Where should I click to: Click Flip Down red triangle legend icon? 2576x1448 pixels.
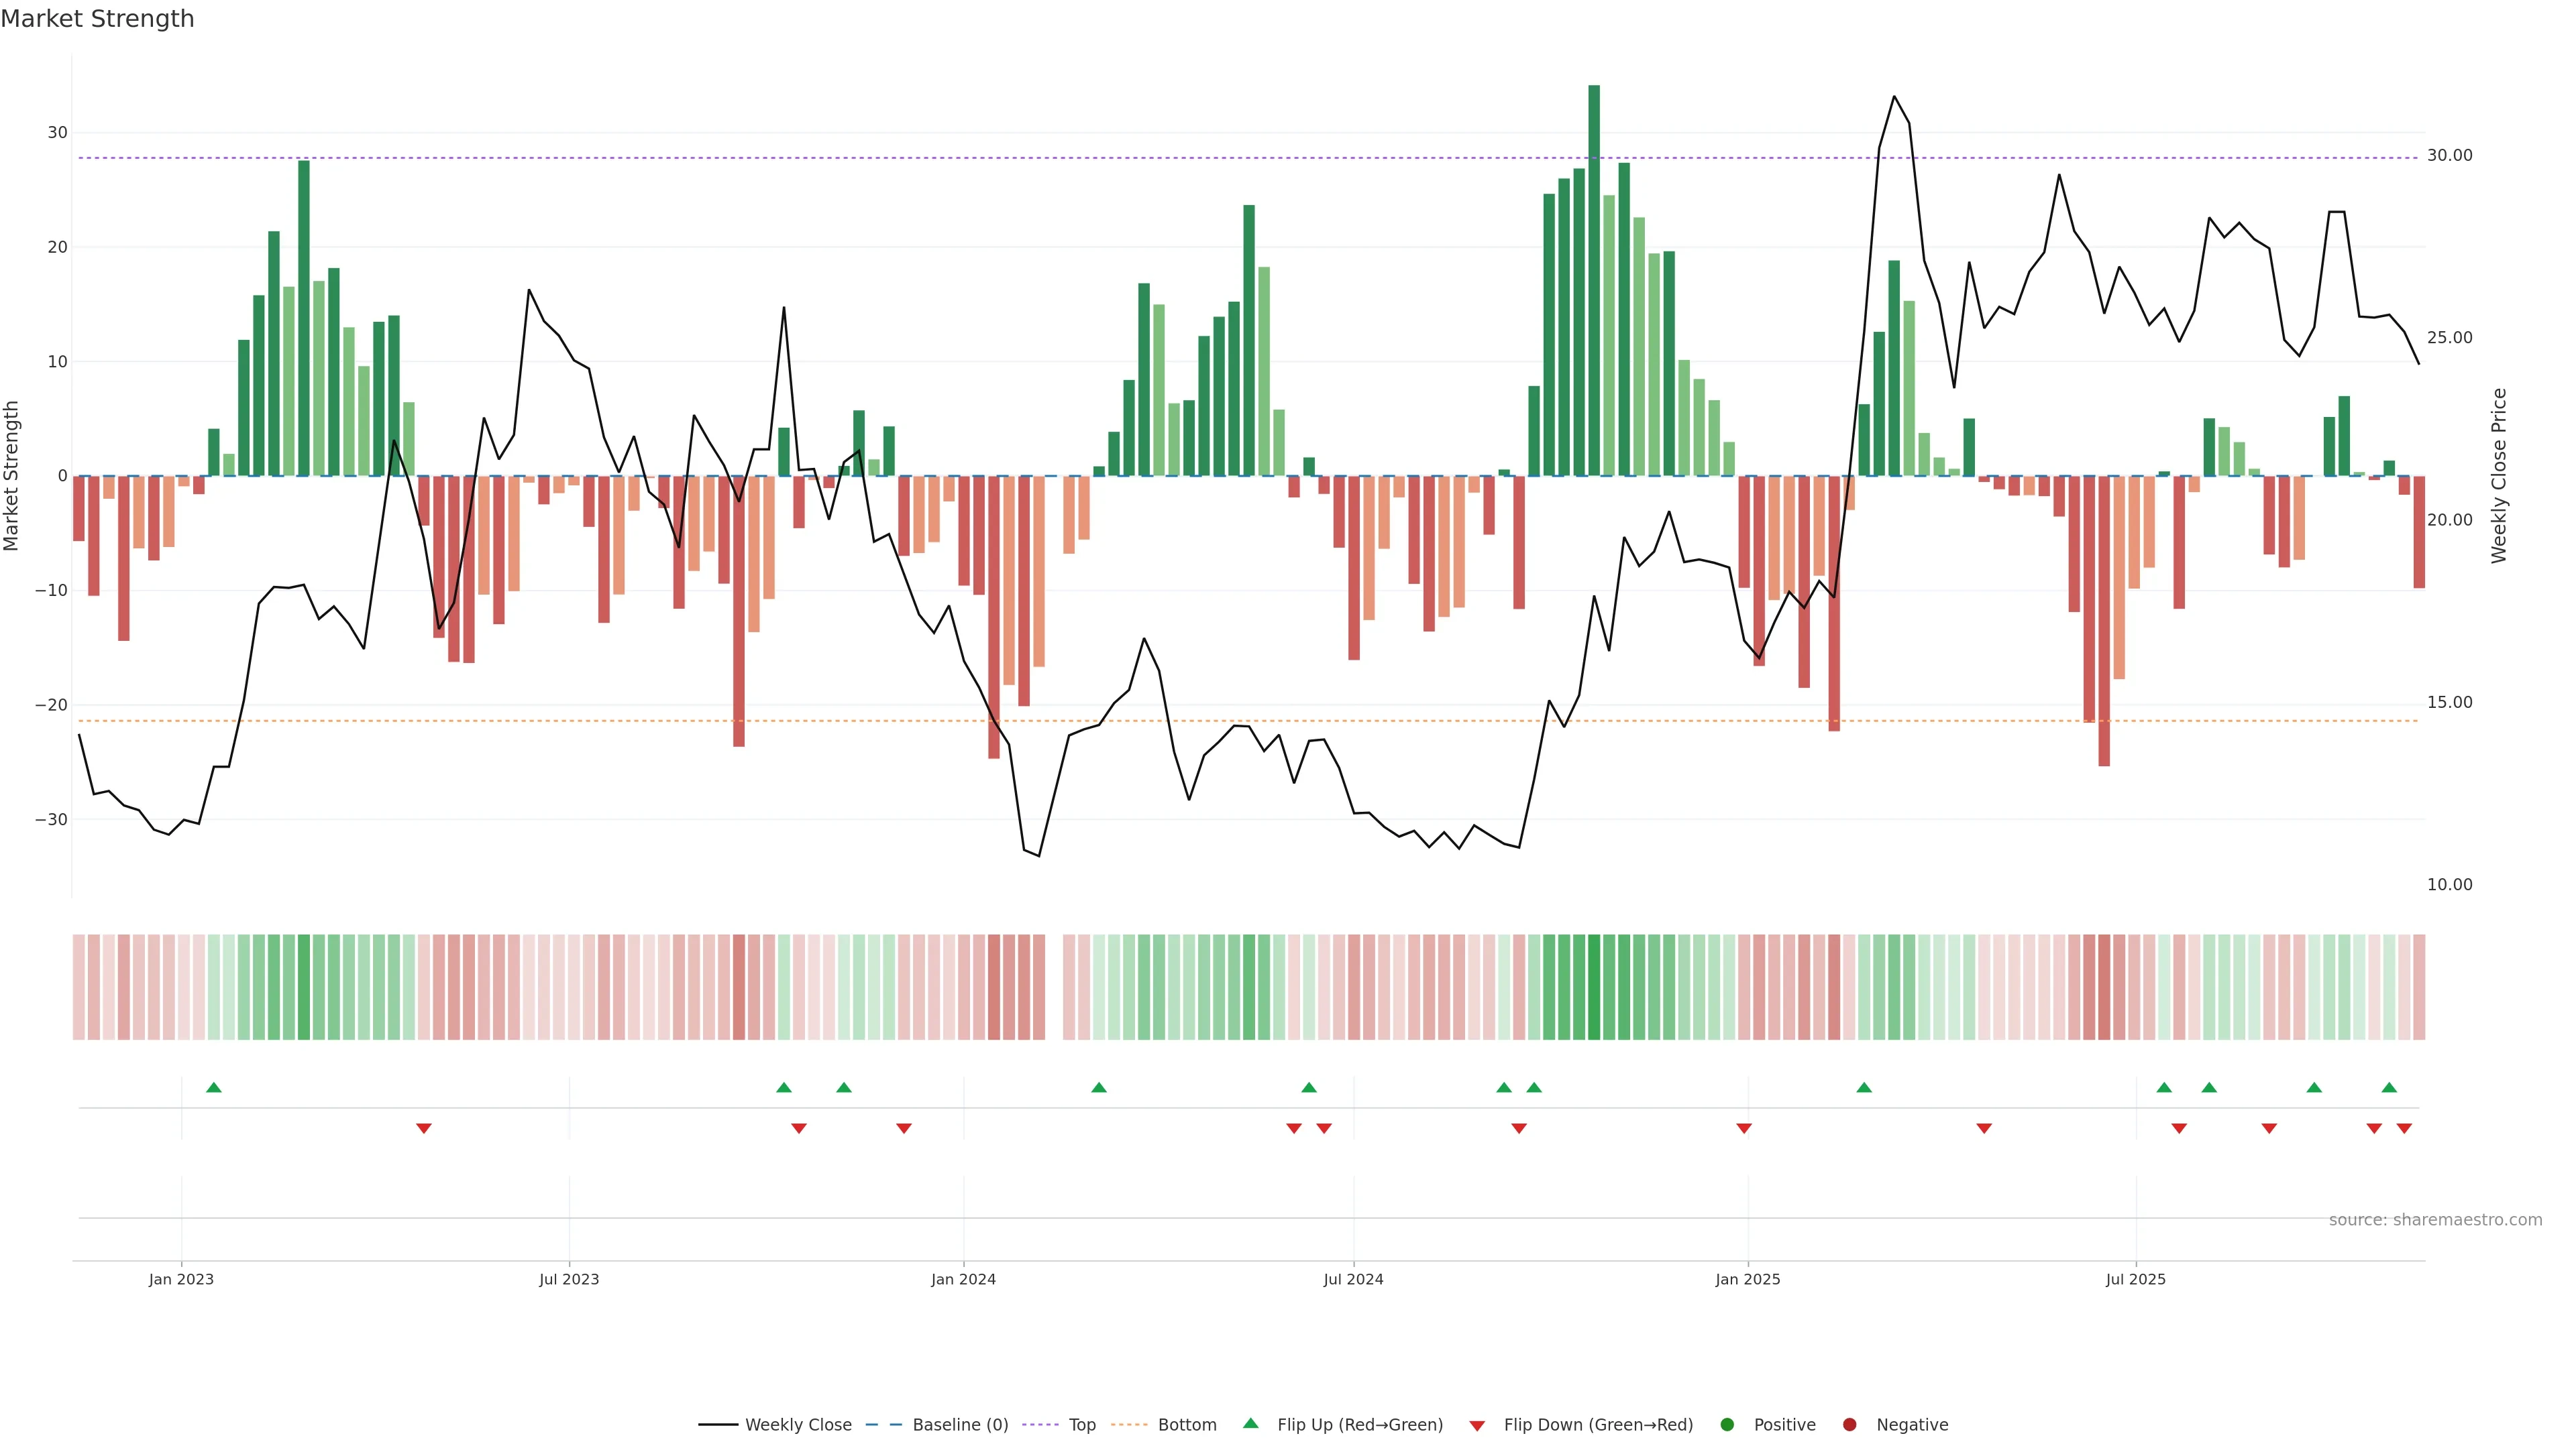pyautogui.click(x=1477, y=1426)
